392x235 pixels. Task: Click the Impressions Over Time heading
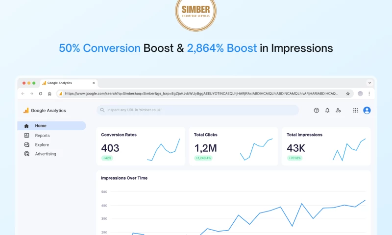pyautogui.click(x=124, y=178)
